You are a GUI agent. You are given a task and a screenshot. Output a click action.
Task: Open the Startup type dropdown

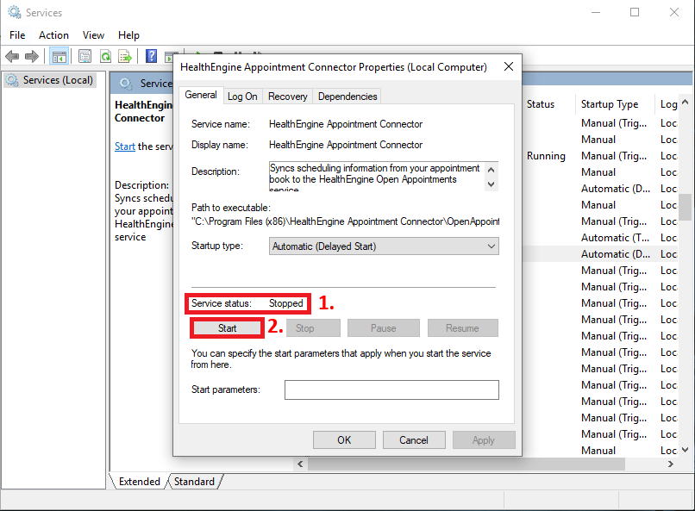pyautogui.click(x=384, y=246)
